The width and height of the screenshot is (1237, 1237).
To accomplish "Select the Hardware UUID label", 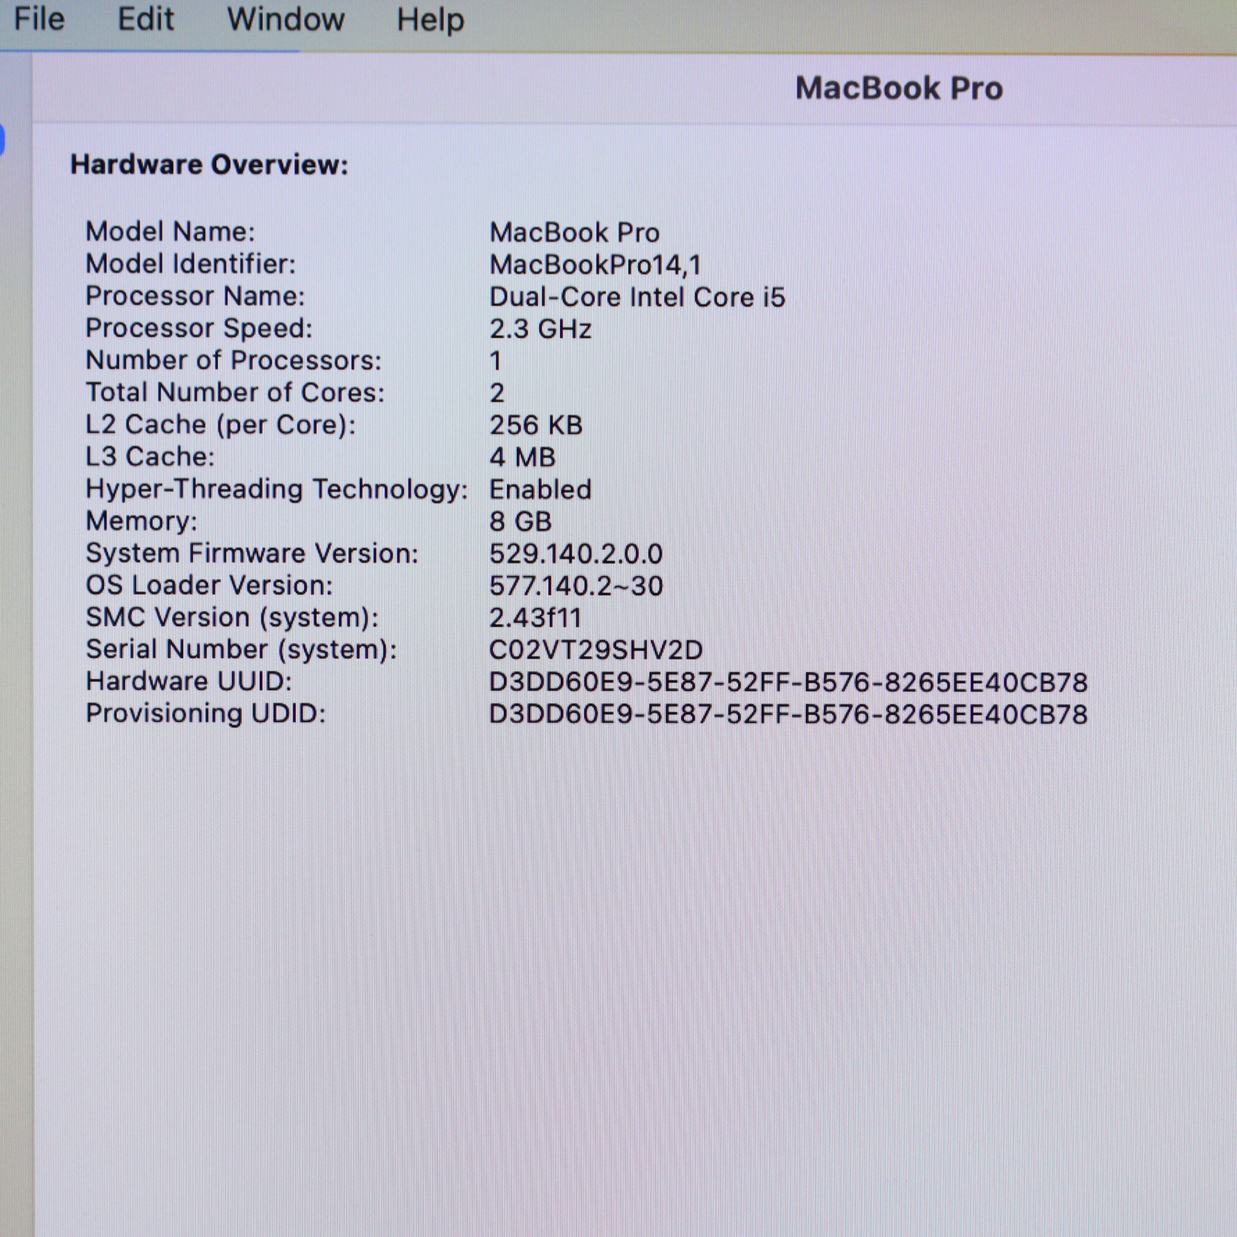I will pos(189,682).
